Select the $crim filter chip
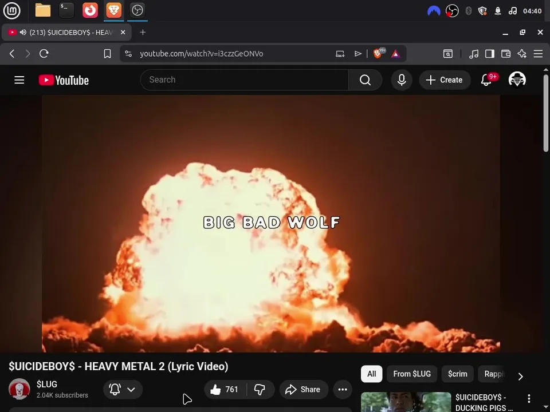This screenshot has height=412, width=550. click(x=457, y=374)
